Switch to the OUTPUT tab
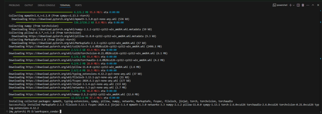The width and height of the screenshot is (322, 114). tap(29, 5)
